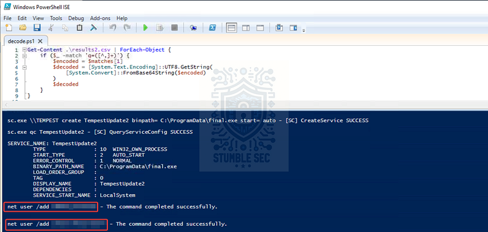The height and width of the screenshot is (232, 488).
Task: Open the toolbar overflow options arrow
Action: click(304, 30)
